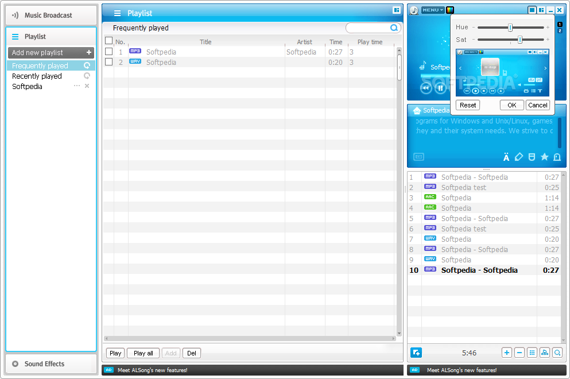Click the Hue slider handle
This screenshot has height=379, width=570.
pyautogui.click(x=510, y=28)
